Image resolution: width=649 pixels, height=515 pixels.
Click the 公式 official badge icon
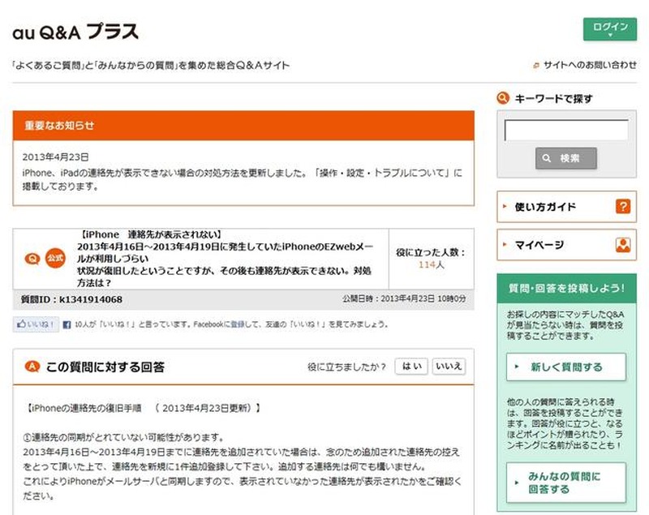tap(54, 259)
